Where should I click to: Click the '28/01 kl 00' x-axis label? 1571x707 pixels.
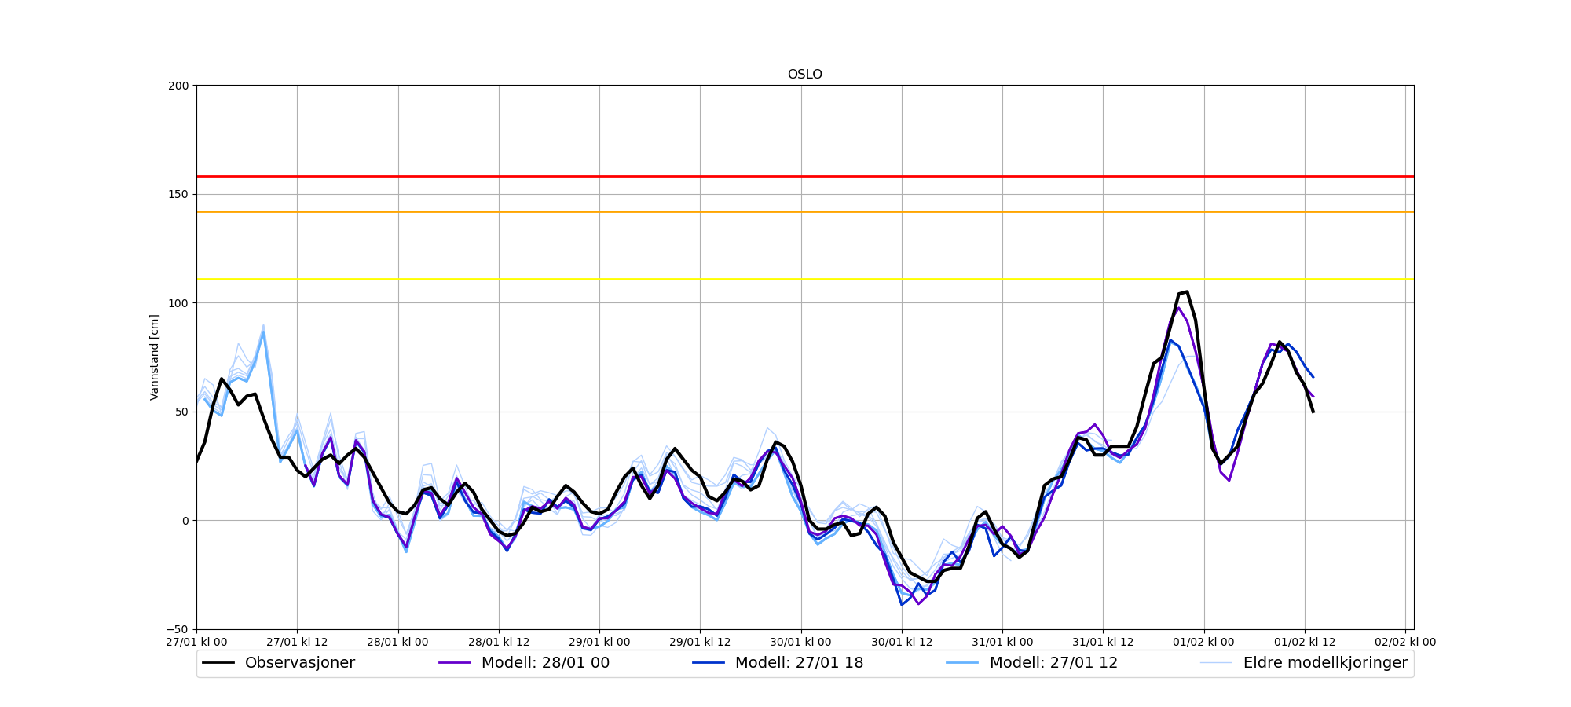tap(398, 642)
